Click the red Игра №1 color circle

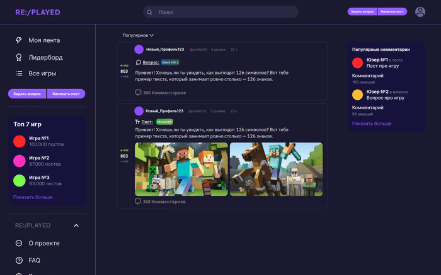(20, 141)
